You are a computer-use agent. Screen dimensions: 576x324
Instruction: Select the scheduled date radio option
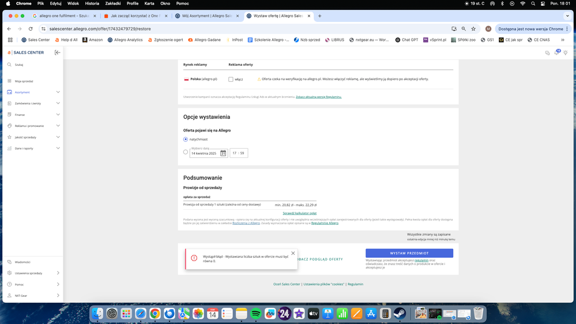click(186, 152)
